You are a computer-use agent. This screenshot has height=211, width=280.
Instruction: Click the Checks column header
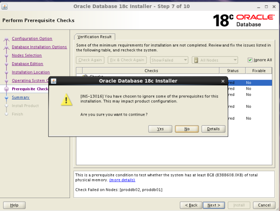coord(151,71)
